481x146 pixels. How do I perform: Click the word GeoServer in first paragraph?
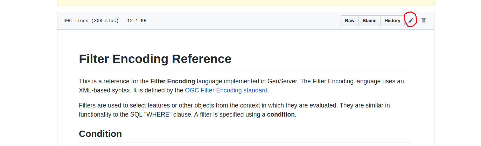[280, 81]
